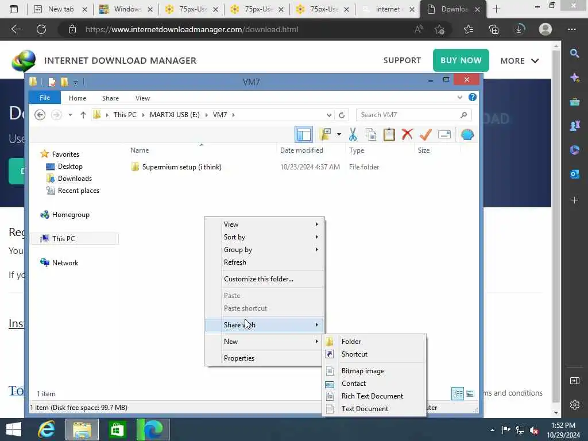This screenshot has height=441, width=588.
Task: Open the dropdown next to folder options icon
Action: (x=339, y=134)
